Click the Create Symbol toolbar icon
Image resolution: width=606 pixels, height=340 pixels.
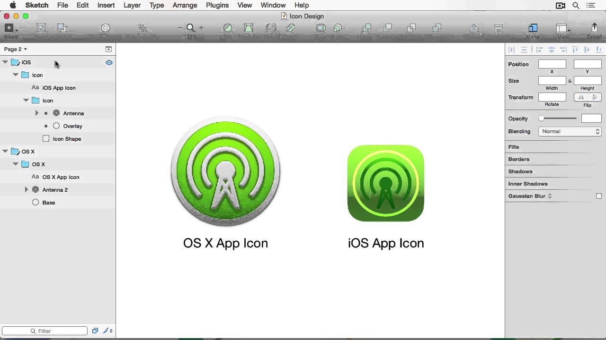tap(106, 28)
